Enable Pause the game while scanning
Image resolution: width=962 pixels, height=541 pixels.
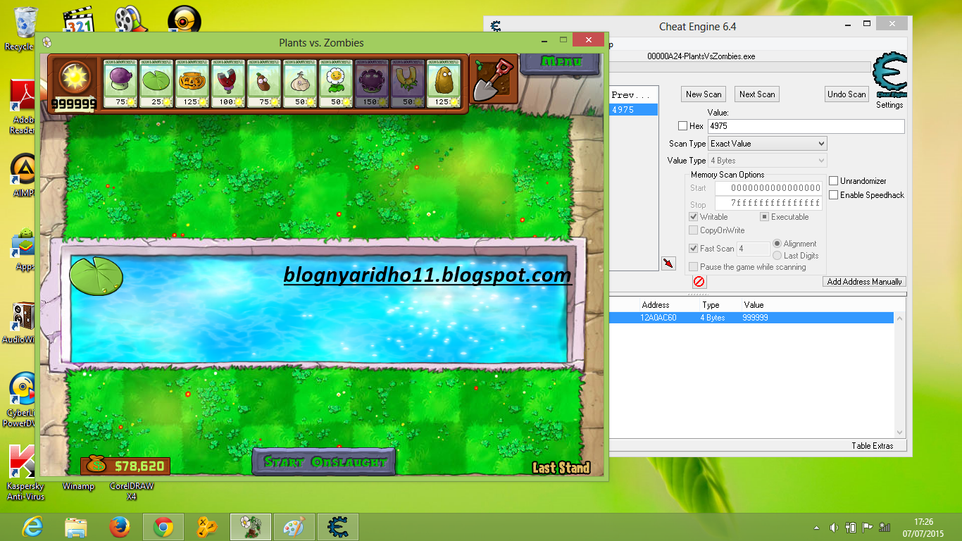point(694,267)
